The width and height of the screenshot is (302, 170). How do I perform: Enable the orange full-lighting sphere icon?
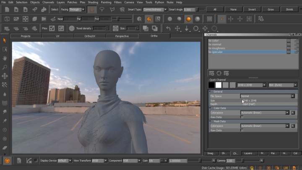188,19
